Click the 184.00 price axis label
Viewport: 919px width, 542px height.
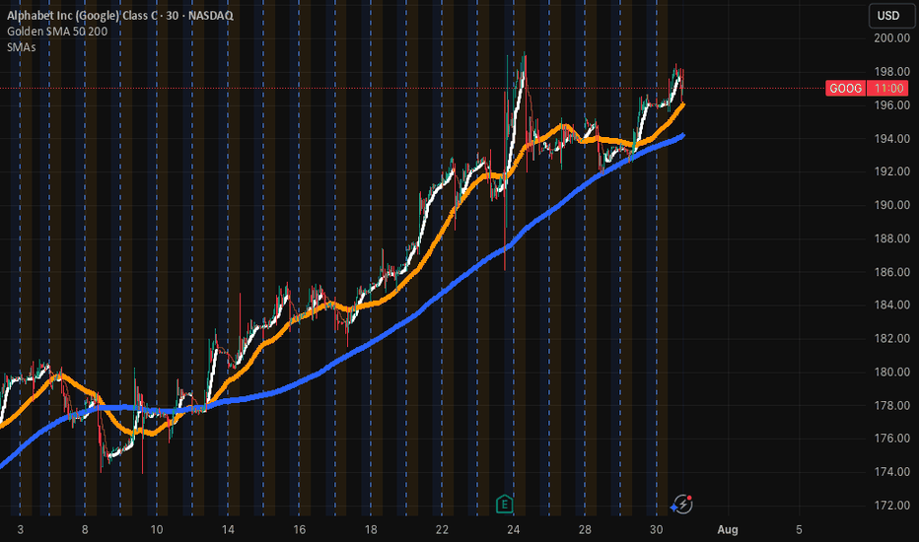click(x=891, y=305)
